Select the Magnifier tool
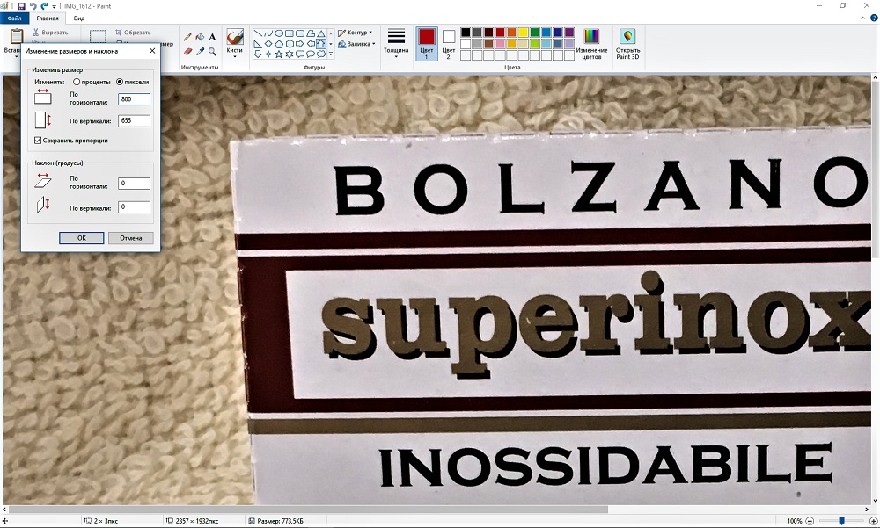This screenshot has height=528, width=880. [x=212, y=52]
